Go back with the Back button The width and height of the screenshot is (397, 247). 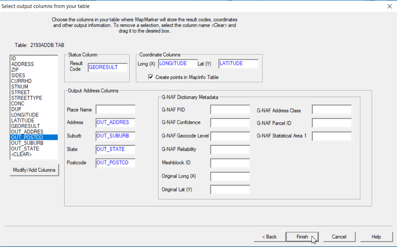pos(270,237)
